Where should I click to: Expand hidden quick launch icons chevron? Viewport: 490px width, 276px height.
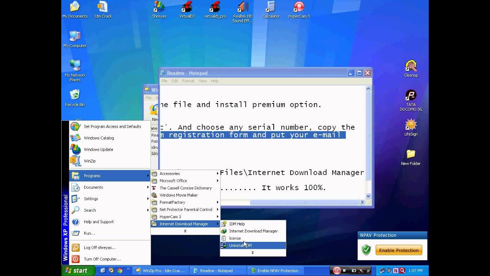[x=128, y=269]
